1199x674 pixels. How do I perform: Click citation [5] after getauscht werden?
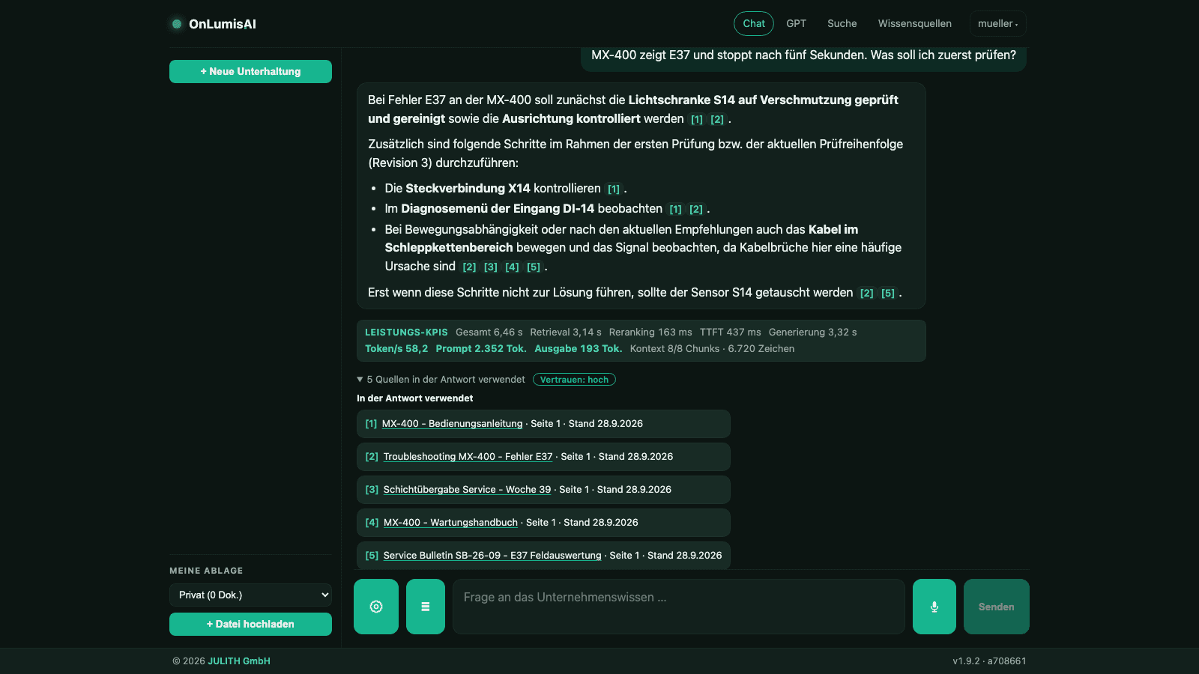[888, 293]
